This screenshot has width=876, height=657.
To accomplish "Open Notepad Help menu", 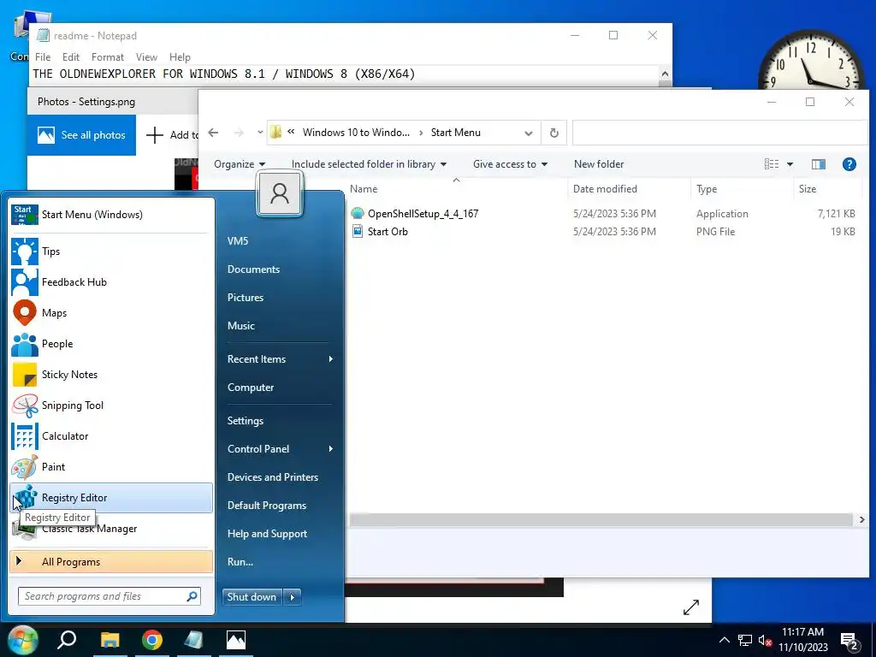I will point(180,57).
